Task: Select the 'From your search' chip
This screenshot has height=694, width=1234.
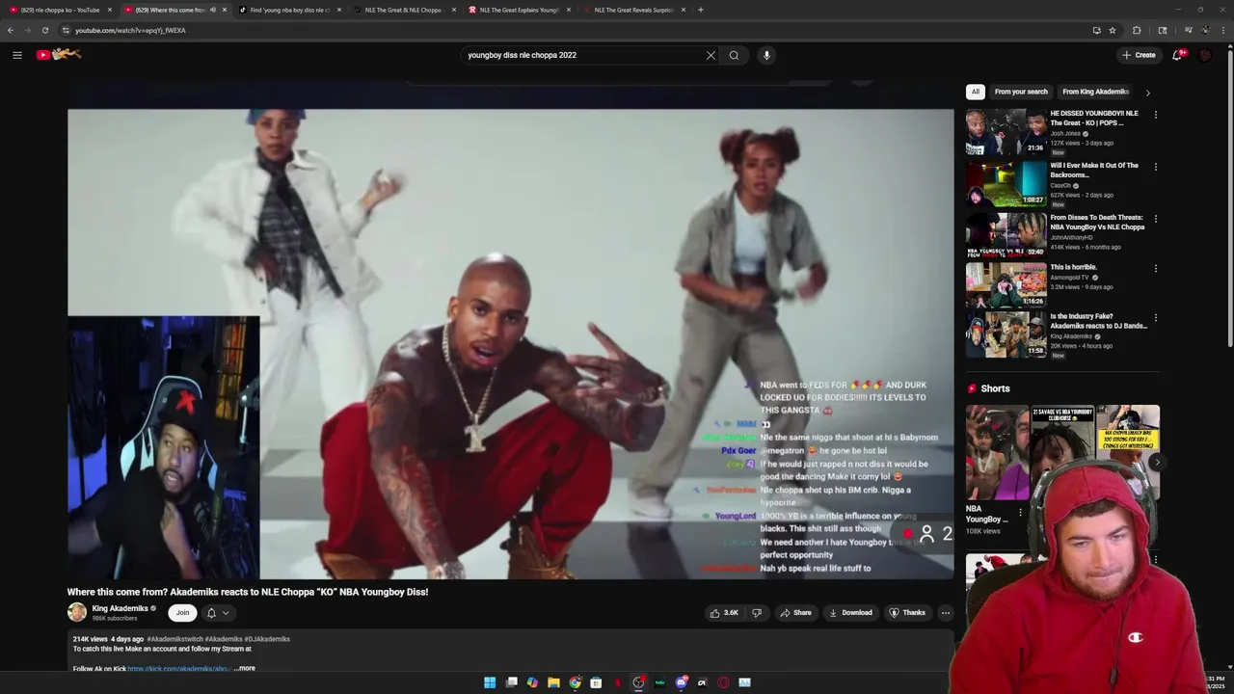Action: click(1021, 92)
